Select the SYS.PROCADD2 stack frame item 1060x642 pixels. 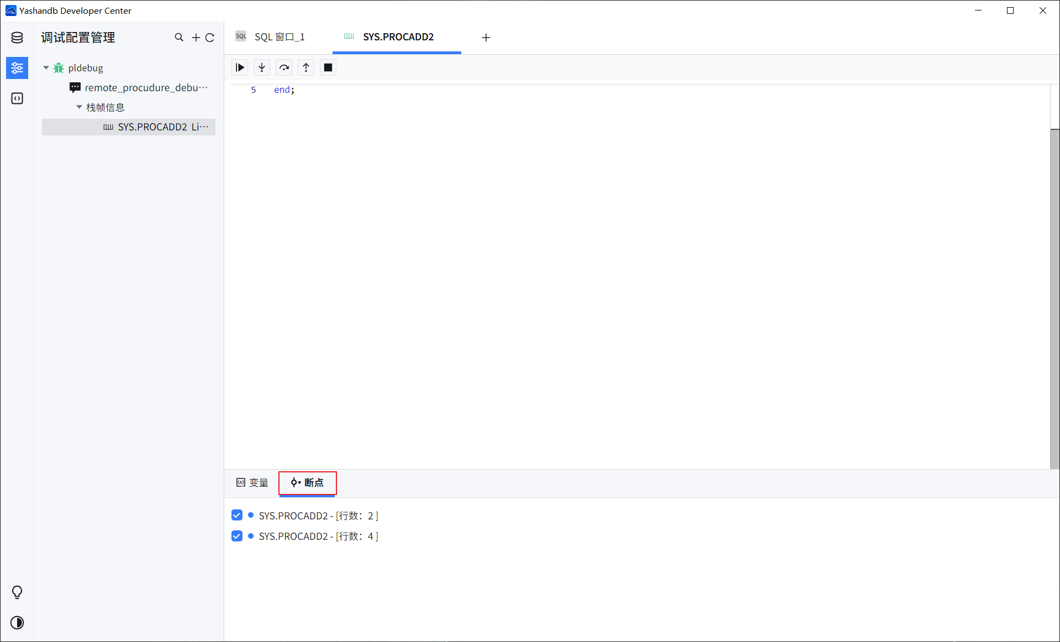(129, 127)
